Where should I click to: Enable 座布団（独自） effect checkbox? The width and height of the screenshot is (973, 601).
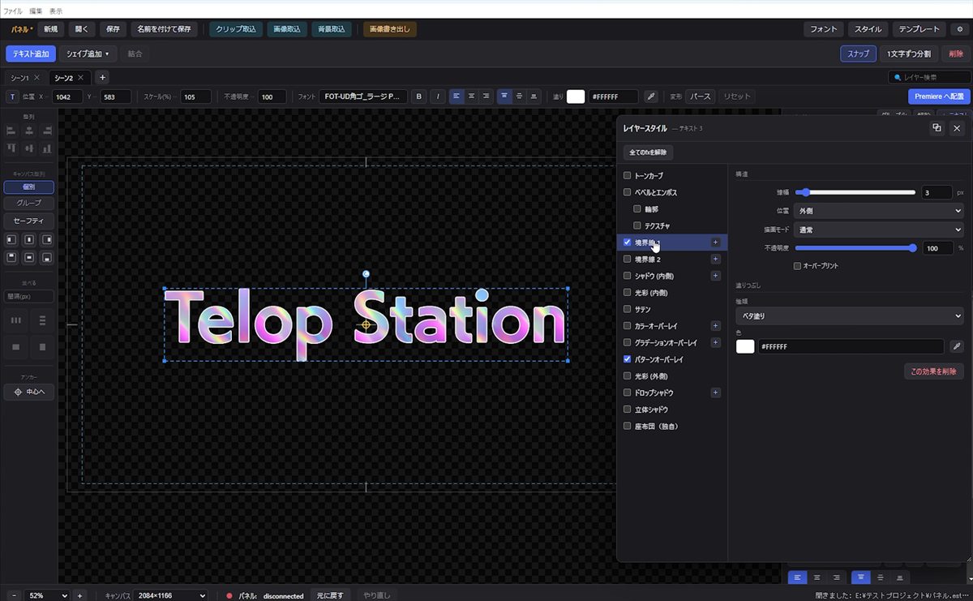627,426
